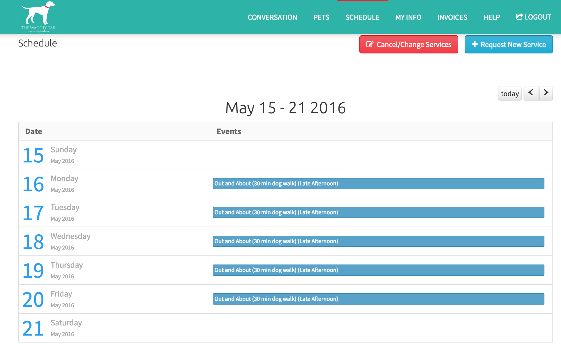Open Monday May 16 dog walk event
561x350 pixels.
pyautogui.click(x=378, y=184)
